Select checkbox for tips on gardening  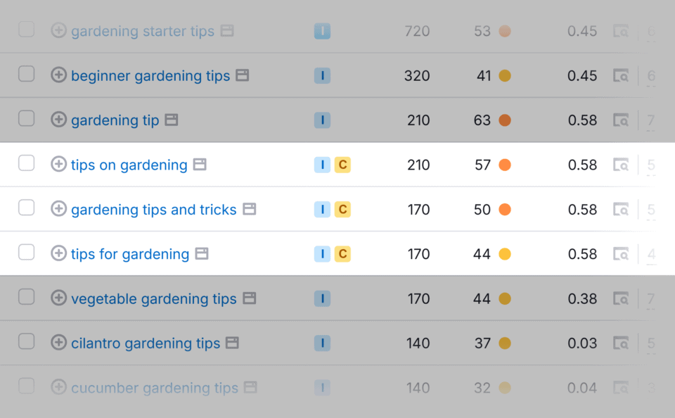click(x=26, y=164)
